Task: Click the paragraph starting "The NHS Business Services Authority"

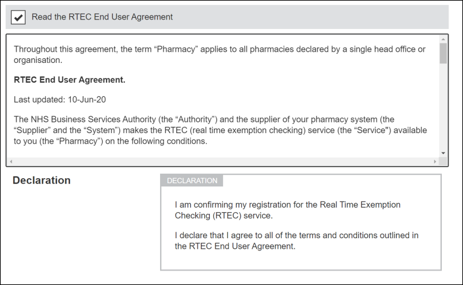Action: click(x=220, y=130)
